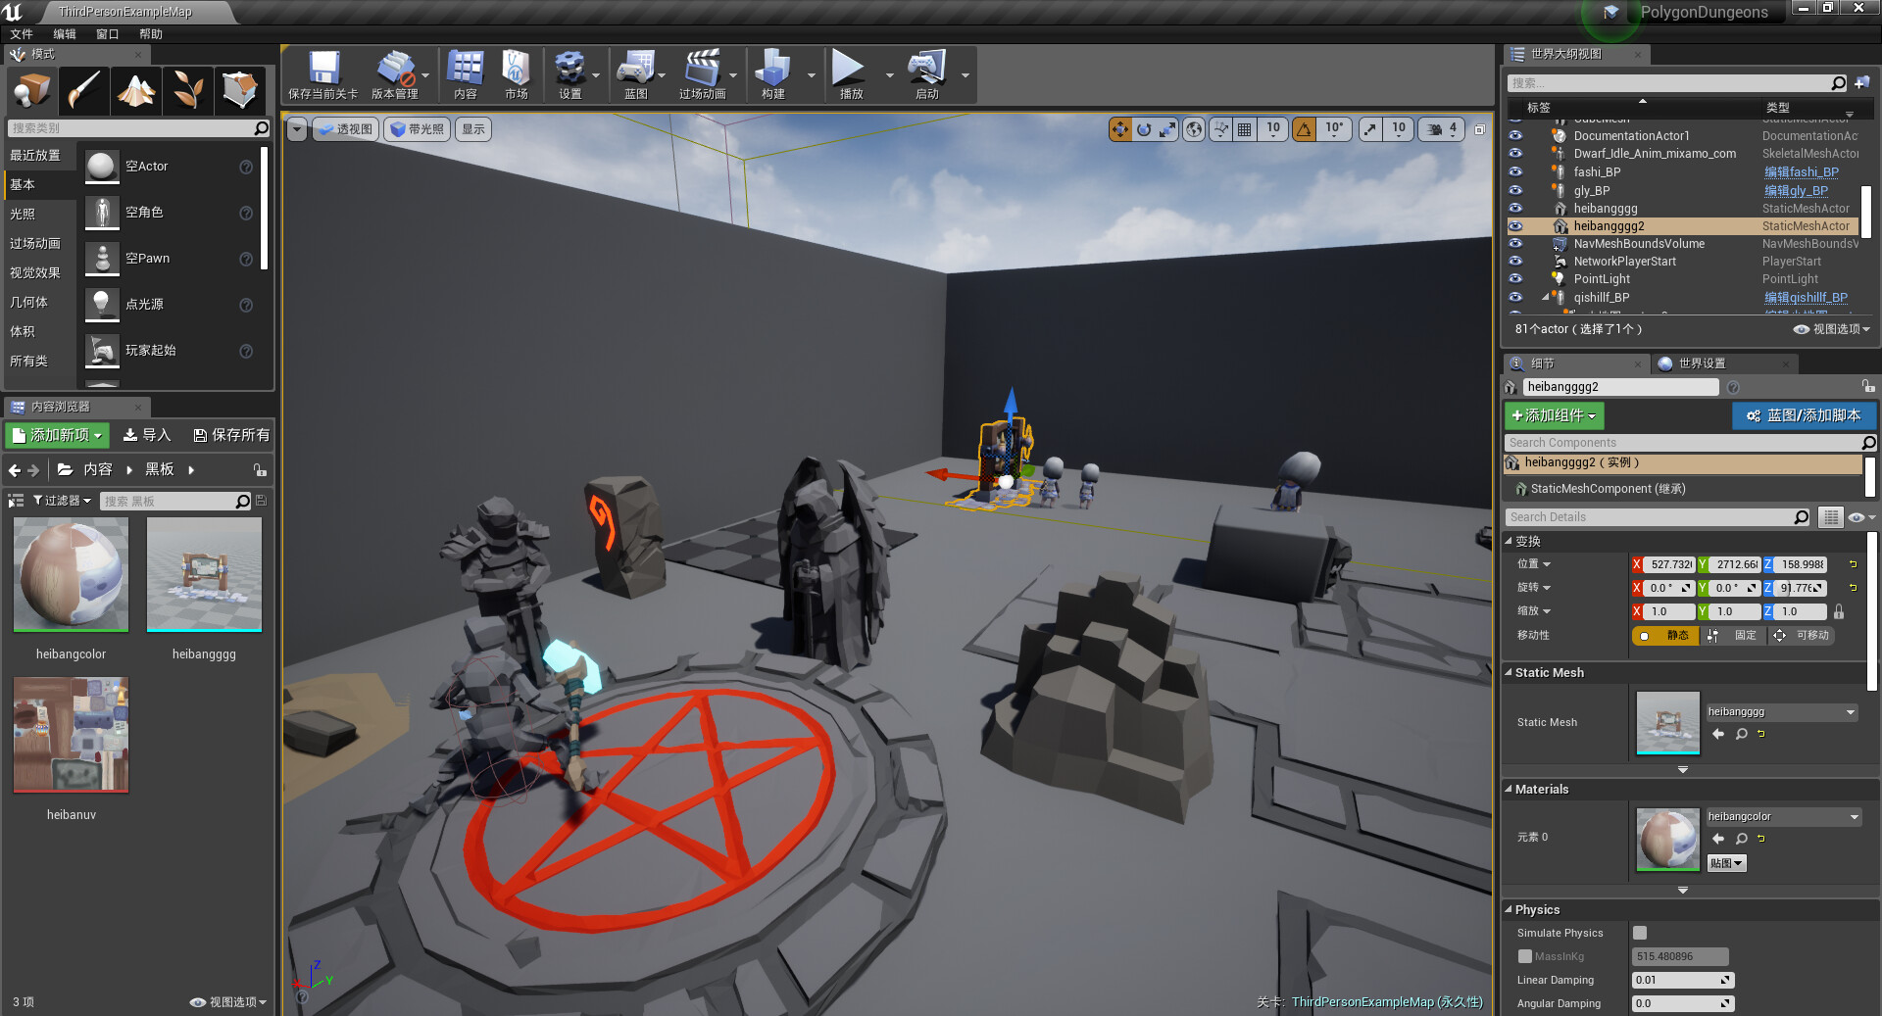Select the Foliage mode plant icon
The height and width of the screenshot is (1016, 1882).
coord(188,90)
